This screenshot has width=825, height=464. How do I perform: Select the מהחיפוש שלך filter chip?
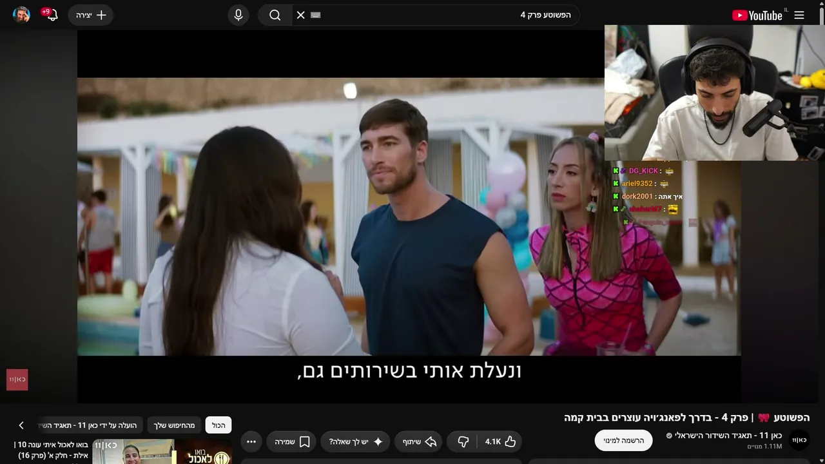[174, 425]
